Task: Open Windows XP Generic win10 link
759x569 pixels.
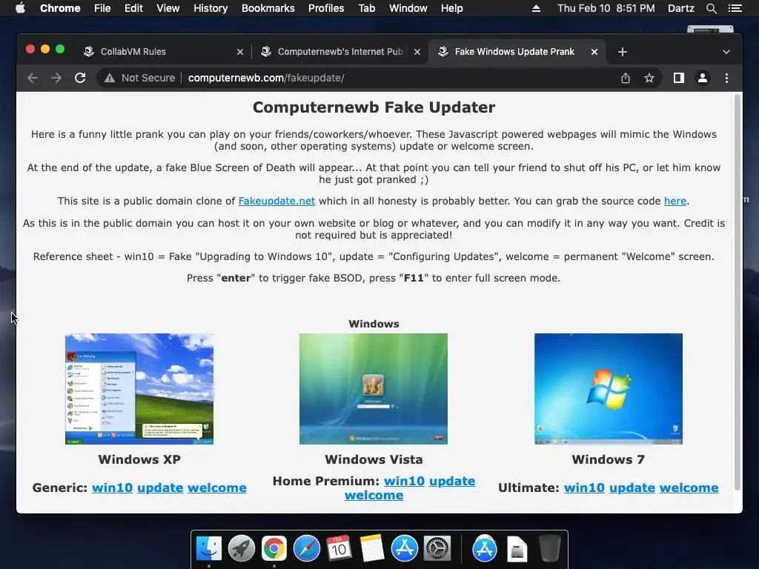Action: tap(113, 488)
